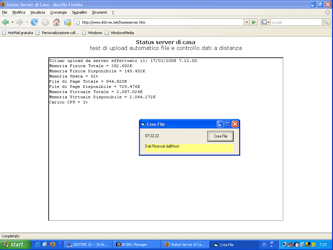The image size is (333, 250).
Task: Reload the page with the refresh icon
Action: [x=34, y=22]
